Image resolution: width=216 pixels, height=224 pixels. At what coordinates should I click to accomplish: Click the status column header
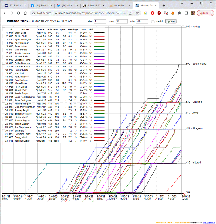(41, 29)
